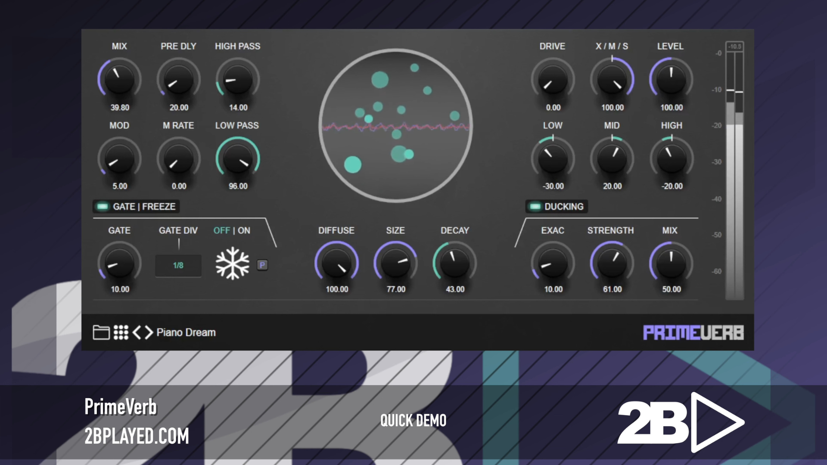The image size is (827, 465).
Task: Click the -10.5 peak readout
Action: coord(735,46)
